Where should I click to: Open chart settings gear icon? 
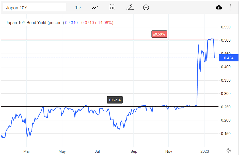229,150
